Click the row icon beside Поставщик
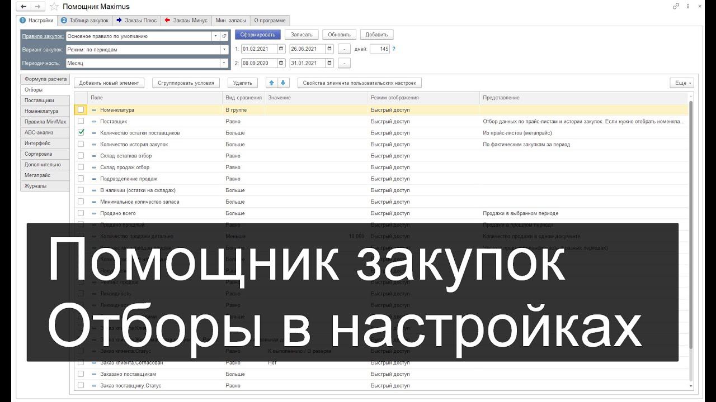The image size is (716, 402). point(94,121)
